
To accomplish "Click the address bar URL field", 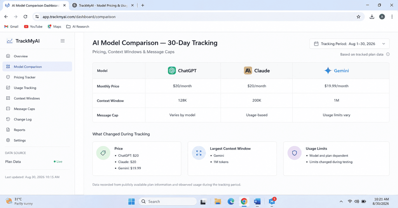I will [x=198, y=17].
